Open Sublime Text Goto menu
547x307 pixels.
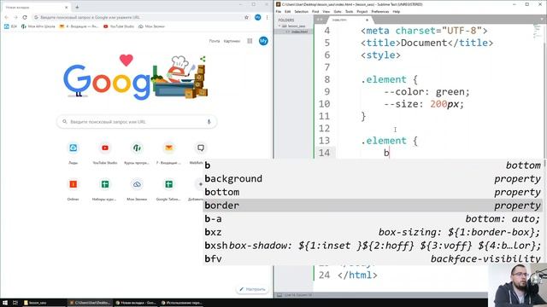(x=338, y=12)
